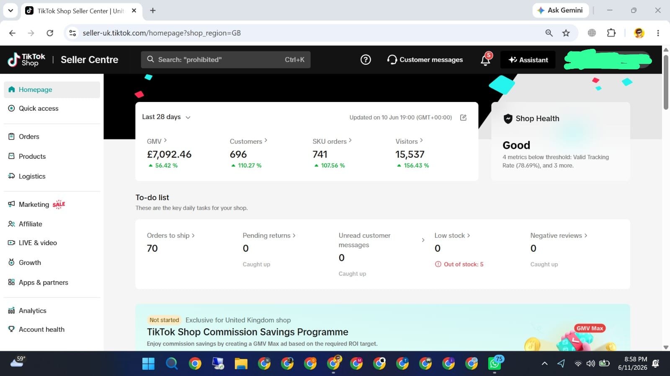Launch the Assistant button
The width and height of the screenshot is (670, 376).
[x=528, y=60]
